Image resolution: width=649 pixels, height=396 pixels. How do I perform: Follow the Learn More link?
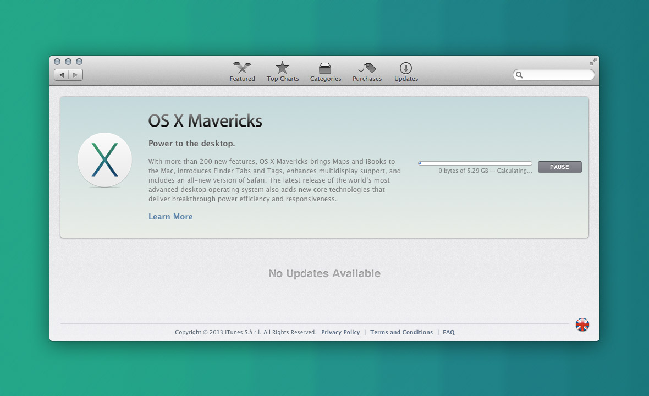coord(170,216)
